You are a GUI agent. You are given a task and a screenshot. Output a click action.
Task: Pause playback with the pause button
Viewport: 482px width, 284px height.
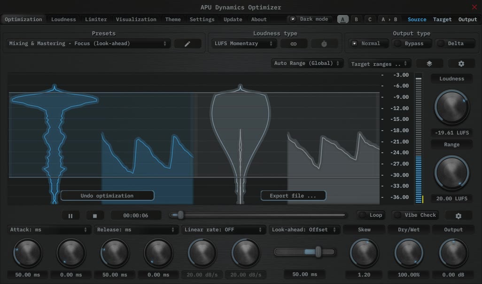tap(70, 216)
